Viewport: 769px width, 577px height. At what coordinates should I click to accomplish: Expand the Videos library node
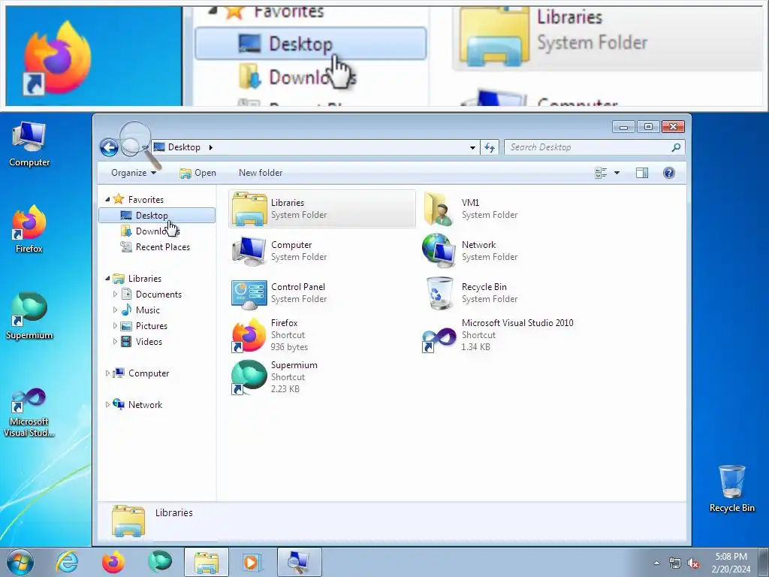[x=115, y=342]
